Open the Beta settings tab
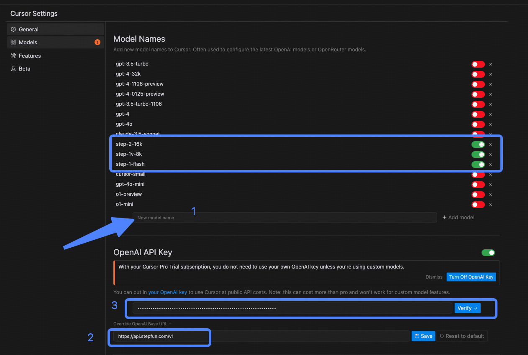 (25, 68)
